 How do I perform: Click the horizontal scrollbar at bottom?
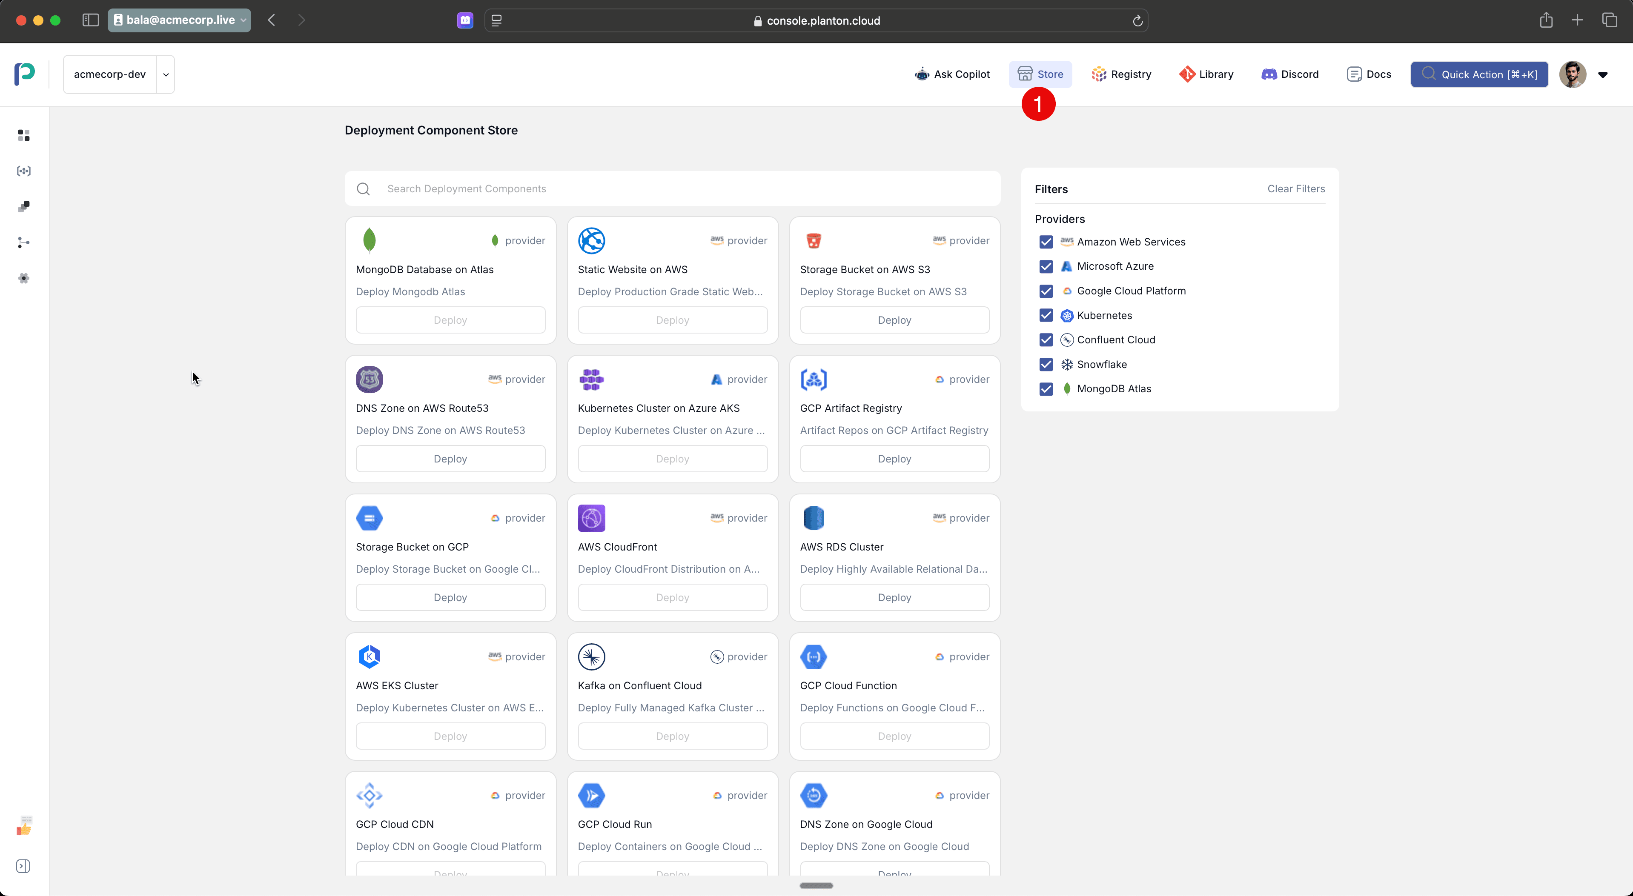tap(816, 886)
